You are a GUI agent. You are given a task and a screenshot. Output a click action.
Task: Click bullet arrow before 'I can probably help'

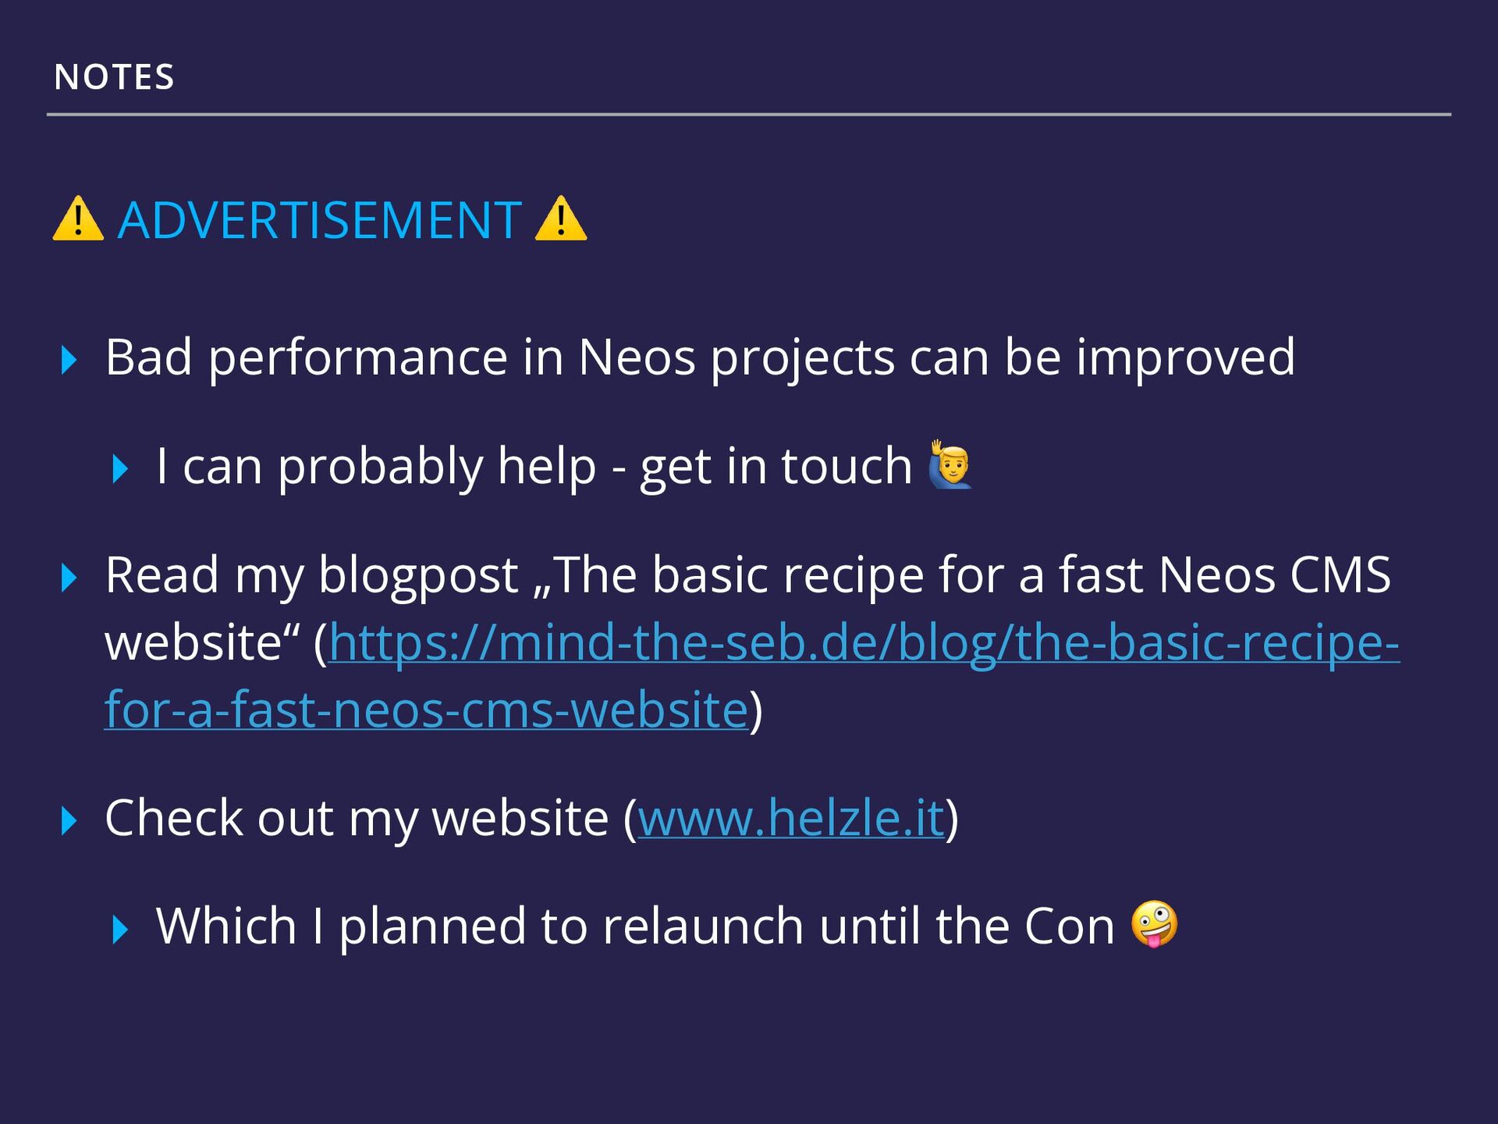click(120, 469)
